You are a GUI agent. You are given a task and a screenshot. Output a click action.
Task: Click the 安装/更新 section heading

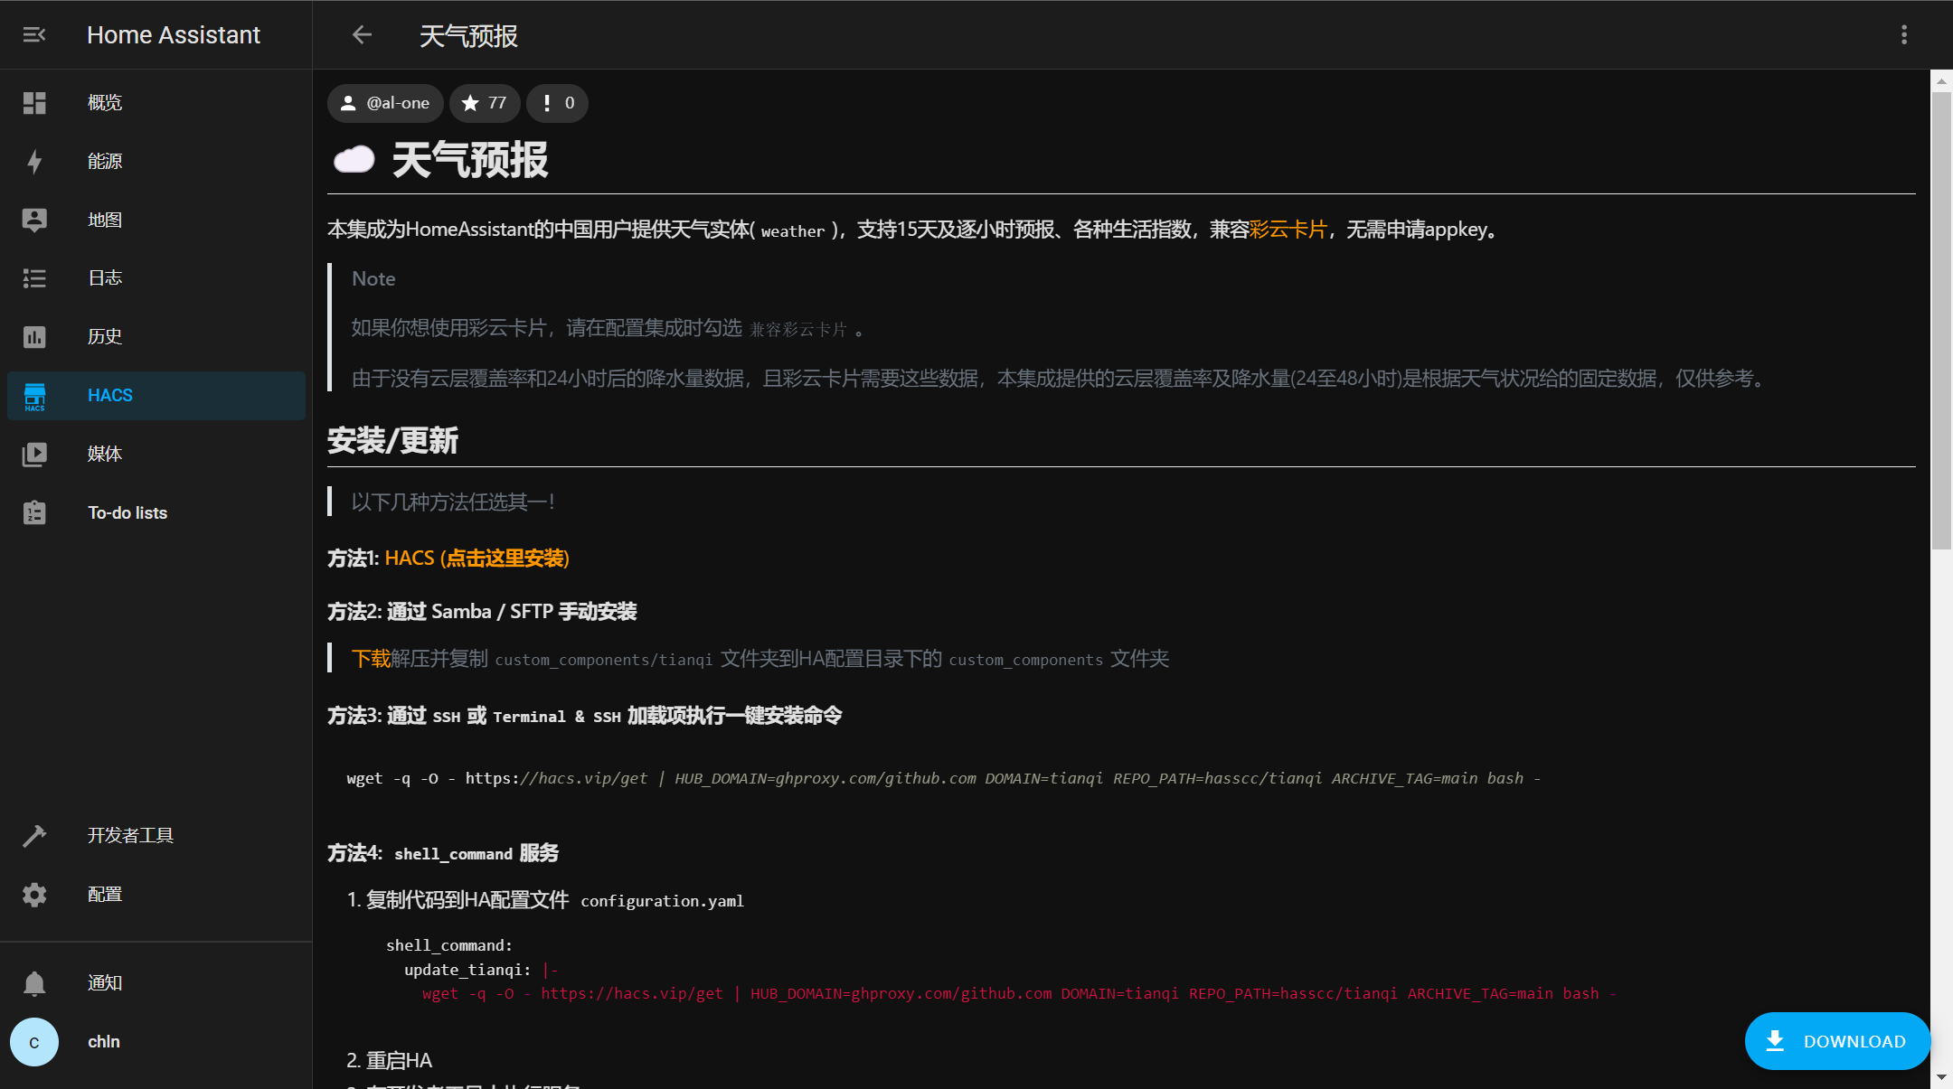pyautogui.click(x=392, y=441)
